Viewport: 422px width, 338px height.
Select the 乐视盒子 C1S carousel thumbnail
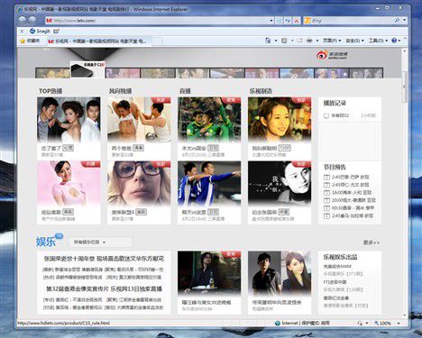coord(87,69)
